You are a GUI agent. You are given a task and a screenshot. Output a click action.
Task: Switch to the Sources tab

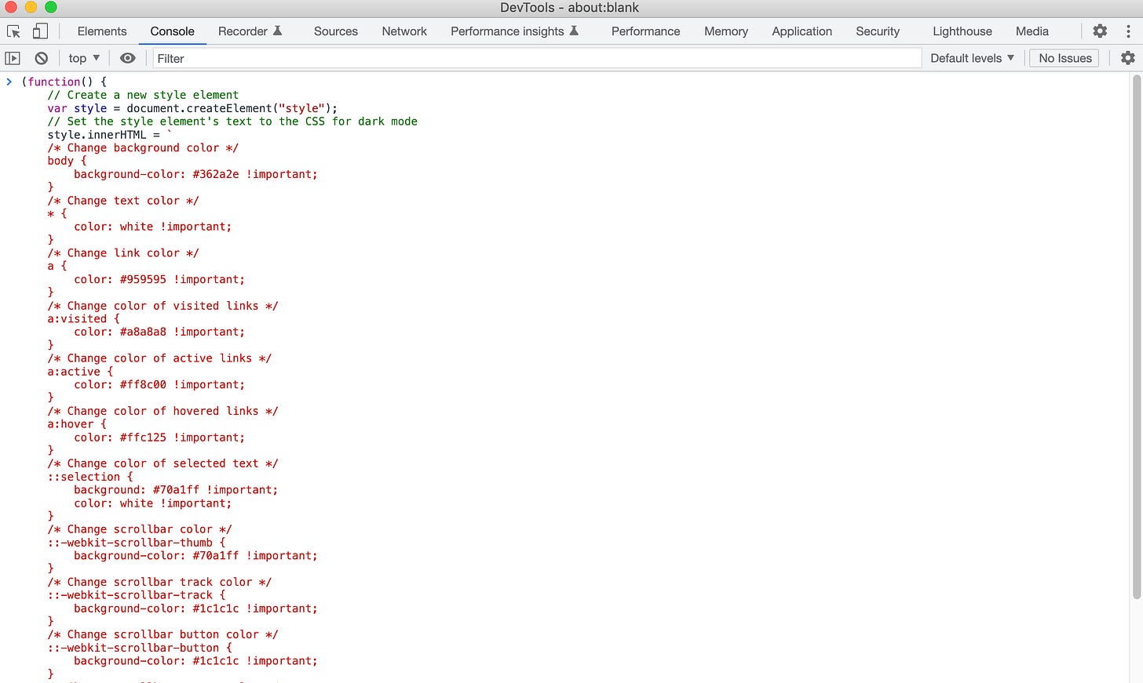pyautogui.click(x=336, y=31)
